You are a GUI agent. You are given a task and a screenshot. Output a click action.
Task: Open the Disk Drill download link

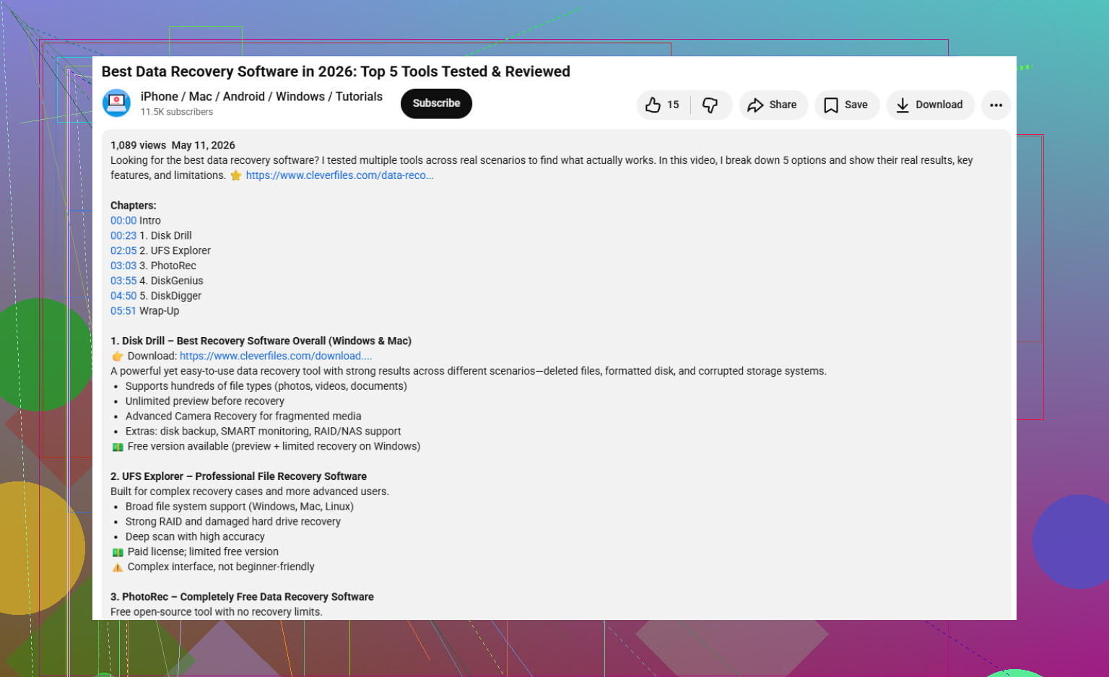click(276, 357)
